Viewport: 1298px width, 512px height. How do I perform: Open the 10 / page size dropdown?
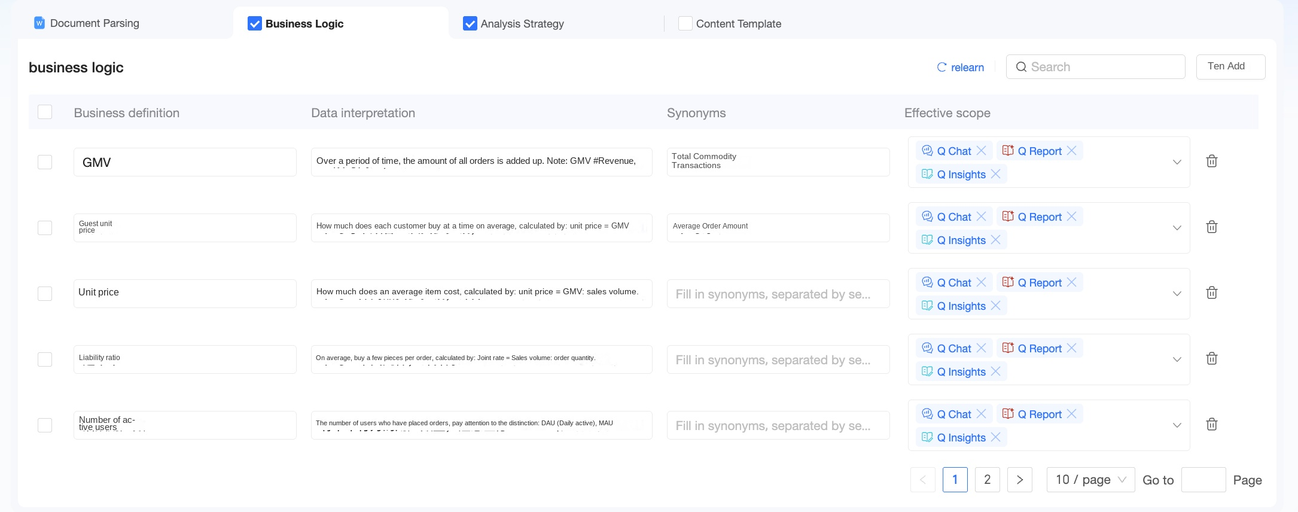[1090, 480]
